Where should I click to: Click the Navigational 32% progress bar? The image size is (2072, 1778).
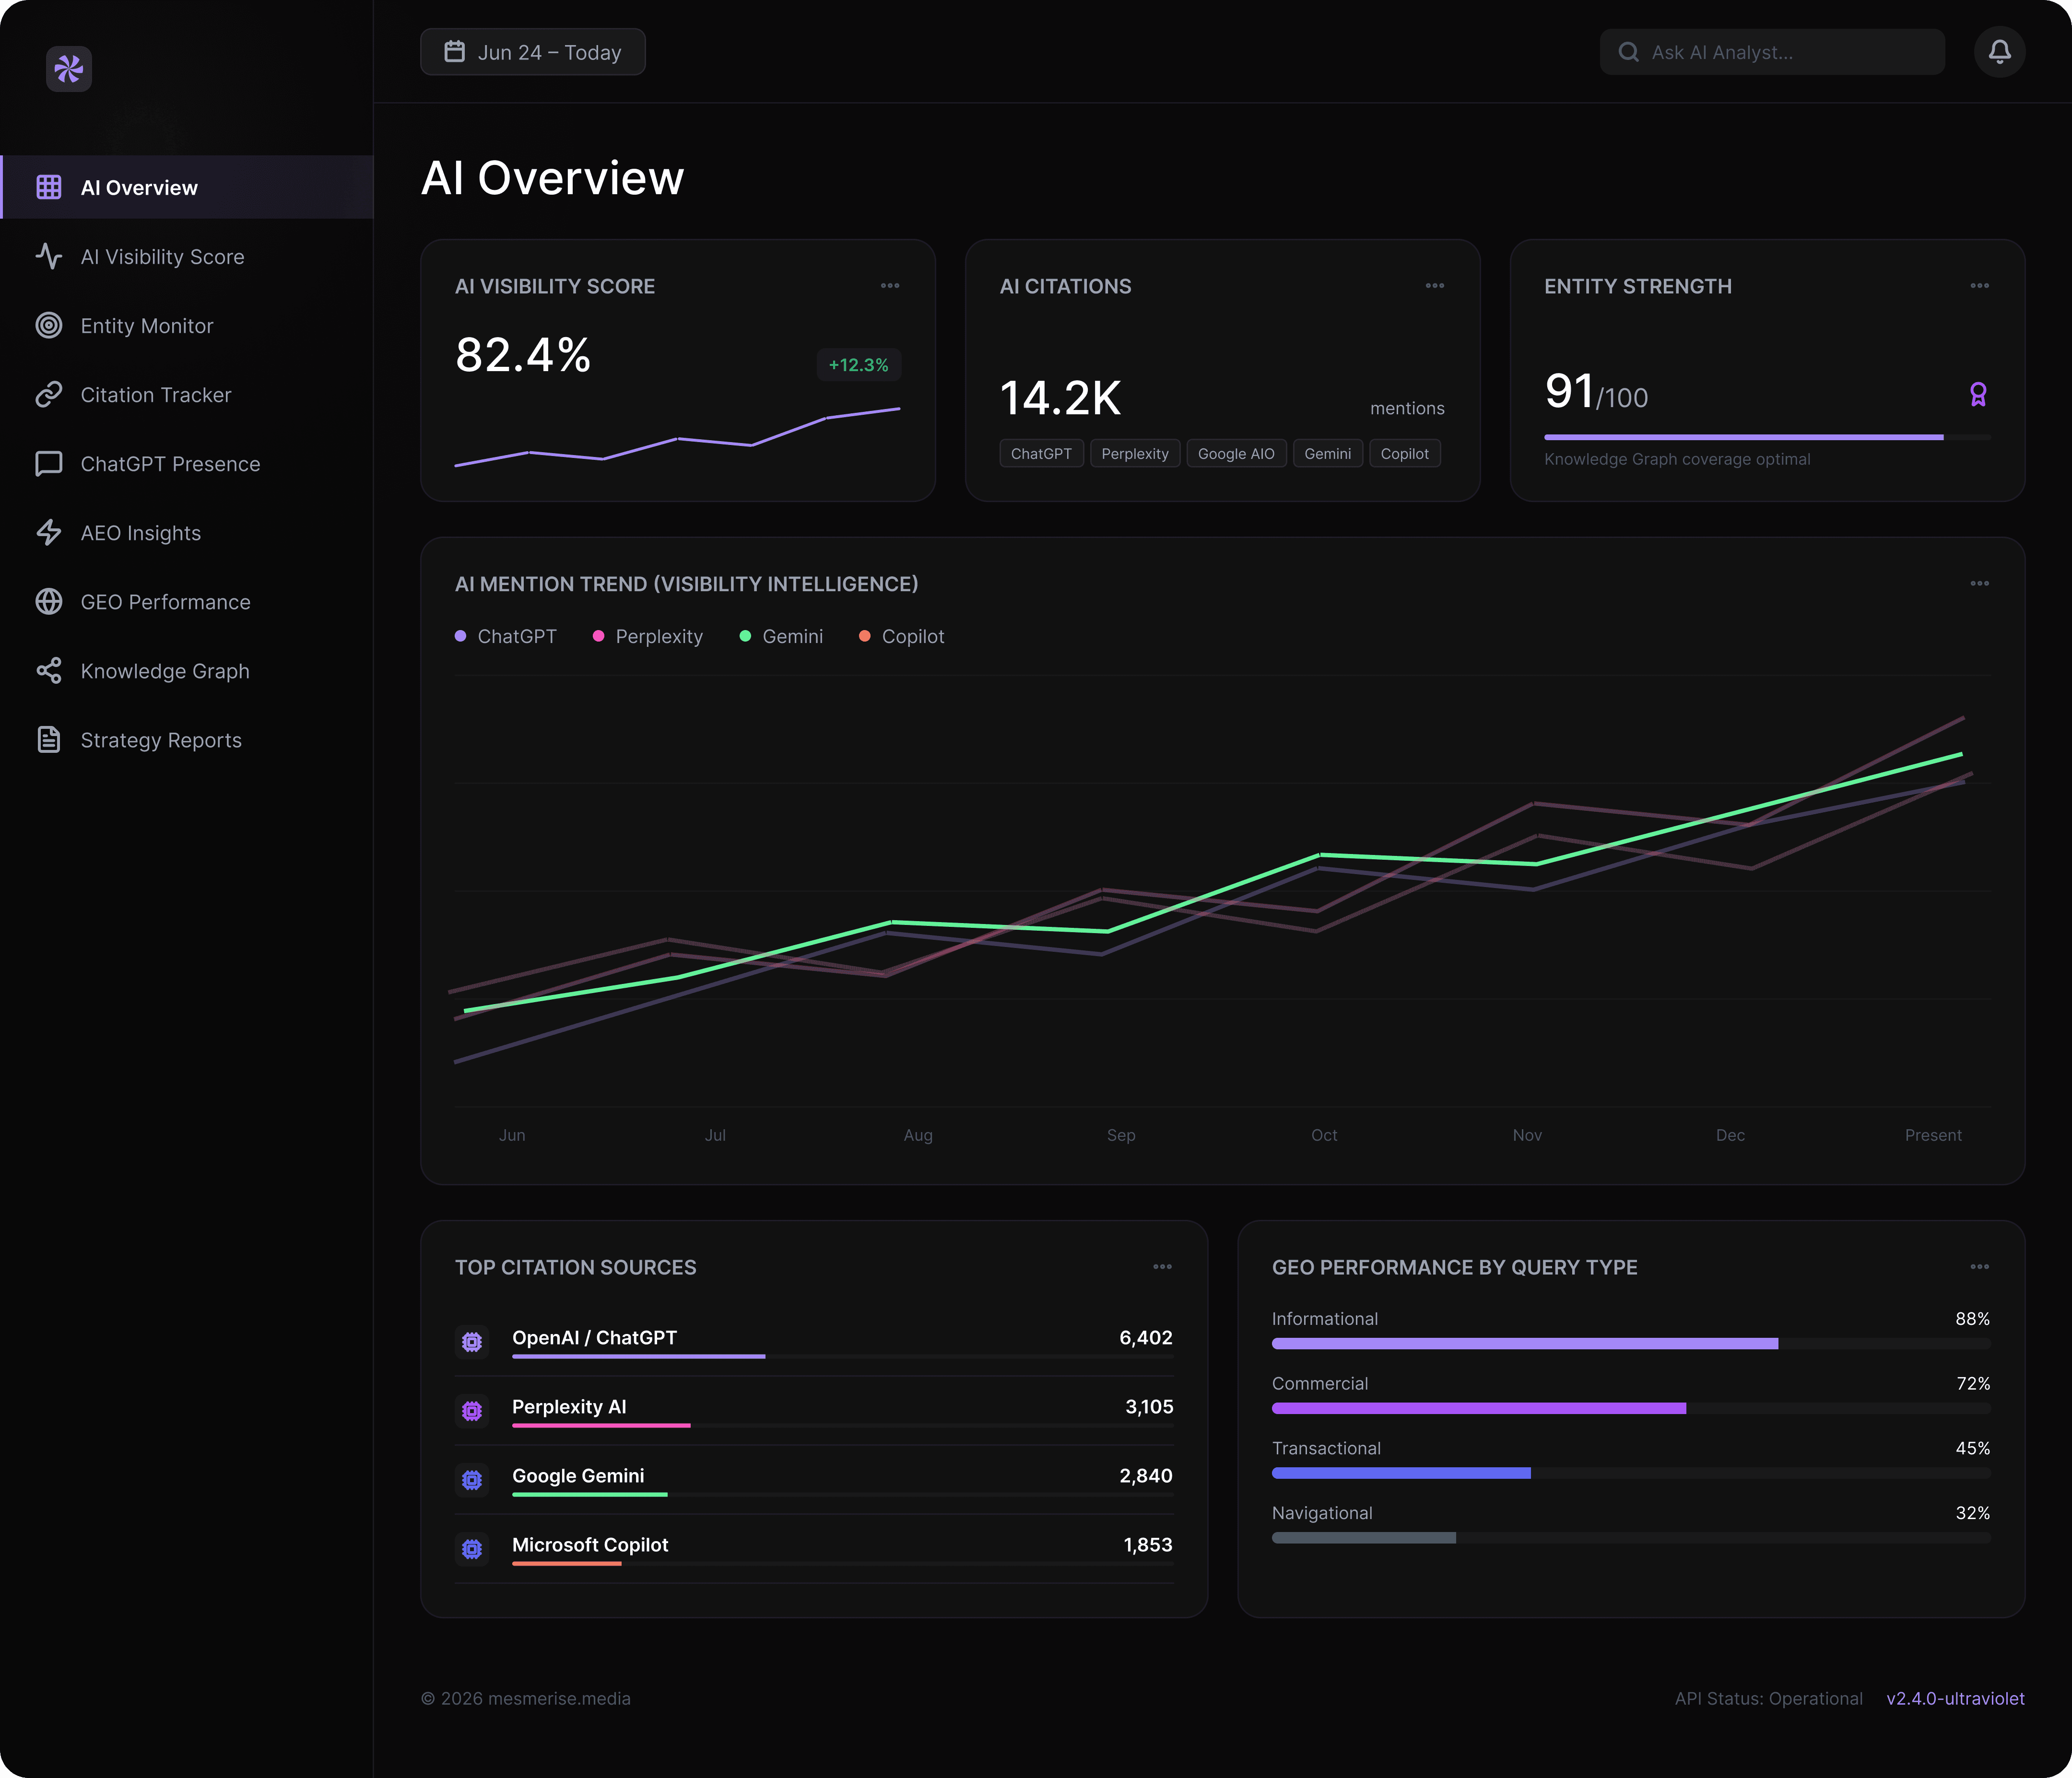click(1631, 1538)
